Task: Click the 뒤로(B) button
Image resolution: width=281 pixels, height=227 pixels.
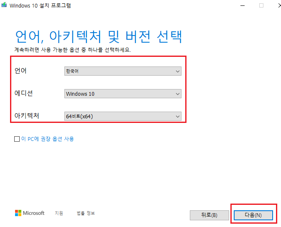Action: click(x=209, y=215)
